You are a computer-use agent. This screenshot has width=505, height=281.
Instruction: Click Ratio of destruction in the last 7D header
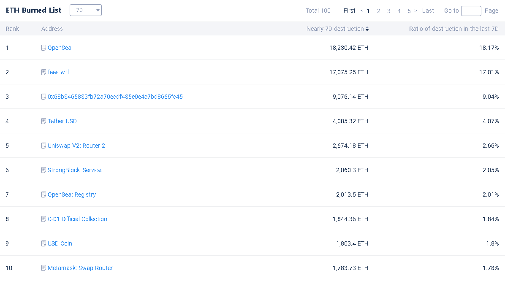coord(454,29)
